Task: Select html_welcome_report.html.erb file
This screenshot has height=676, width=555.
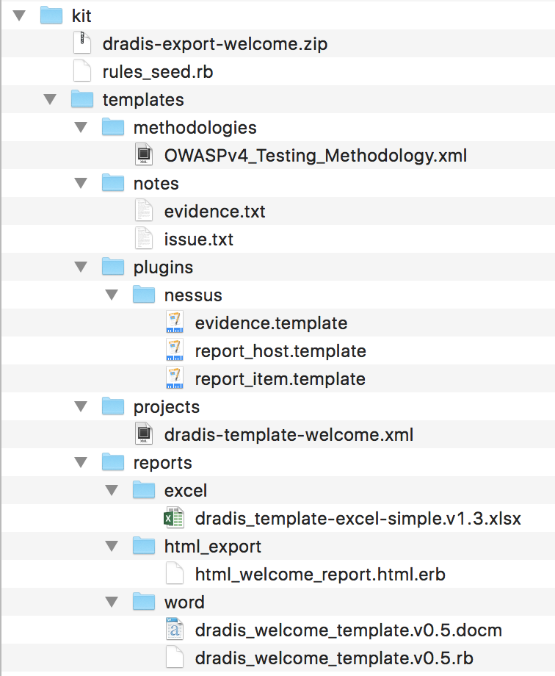Action: coord(320,575)
